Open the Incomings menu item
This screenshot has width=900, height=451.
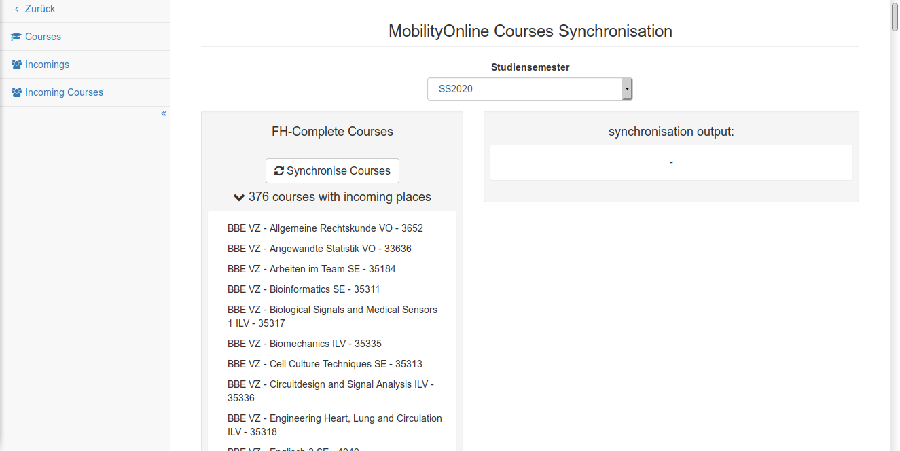click(x=47, y=65)
